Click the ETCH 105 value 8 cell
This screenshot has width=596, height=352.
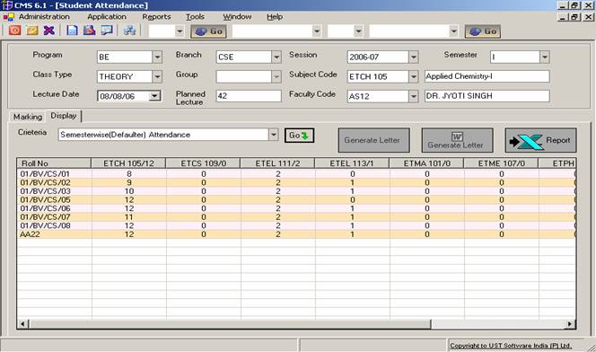(x=129, y=174)
